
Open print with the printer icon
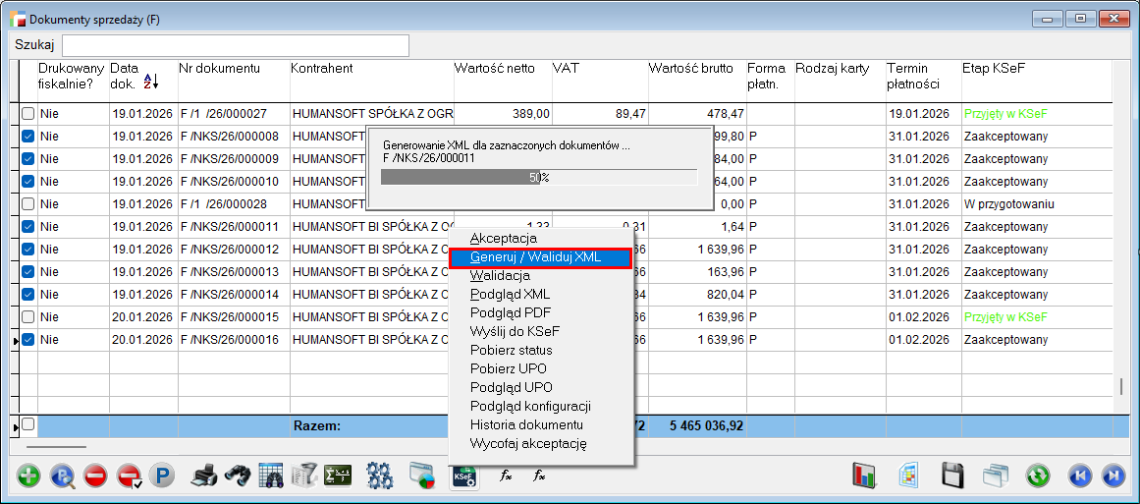[203, 476]
